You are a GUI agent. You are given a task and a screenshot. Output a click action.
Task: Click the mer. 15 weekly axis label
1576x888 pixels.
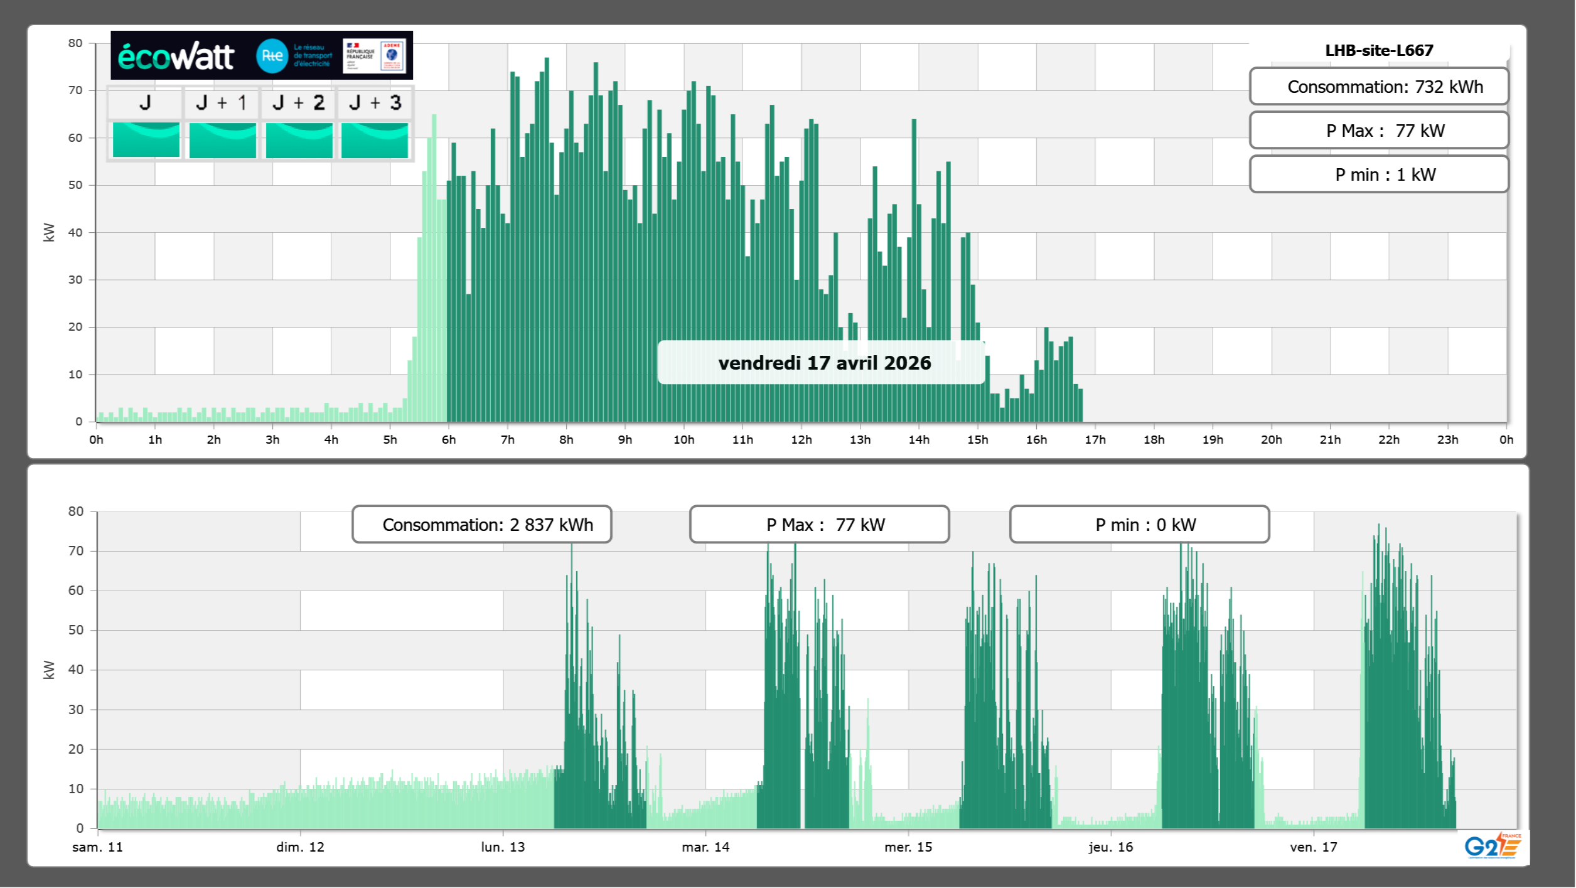point(908,847)
